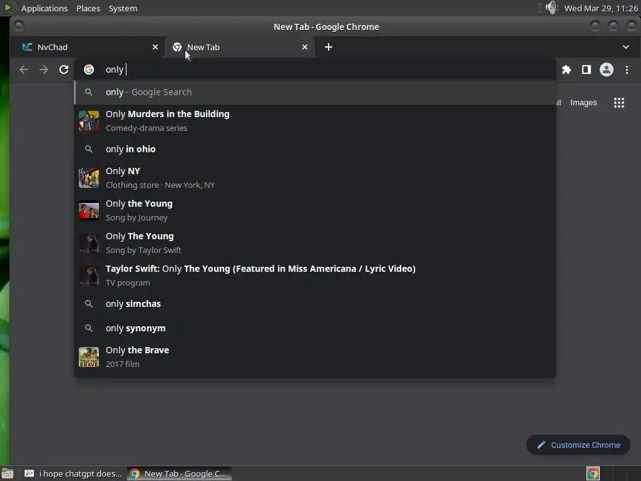
Task: Click the New Tab - Google Chrome taskbar entry
Action: (179, 473)
